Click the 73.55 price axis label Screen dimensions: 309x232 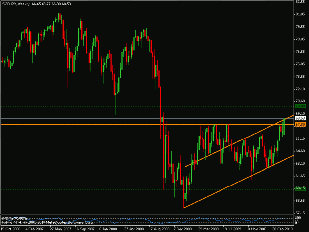(x=300, y=77)
